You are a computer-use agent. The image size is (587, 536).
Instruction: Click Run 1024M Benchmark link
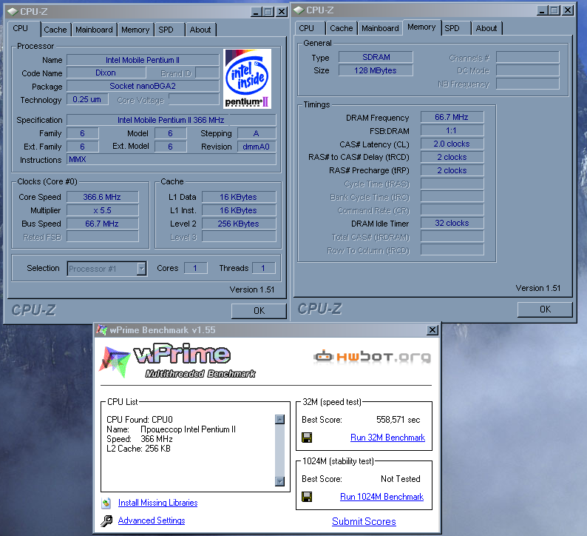(381, 497)
